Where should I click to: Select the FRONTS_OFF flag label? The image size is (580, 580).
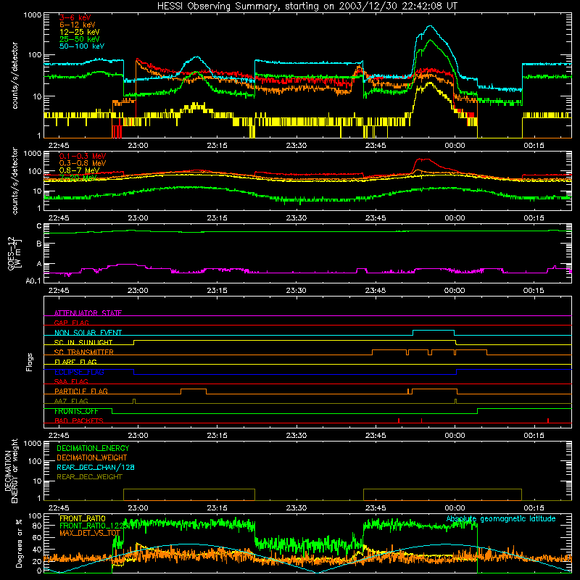(x=76, y=411)
